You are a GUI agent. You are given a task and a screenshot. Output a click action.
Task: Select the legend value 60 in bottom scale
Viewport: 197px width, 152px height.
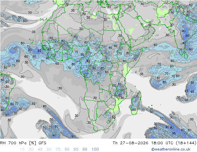[x=49, y=149]
